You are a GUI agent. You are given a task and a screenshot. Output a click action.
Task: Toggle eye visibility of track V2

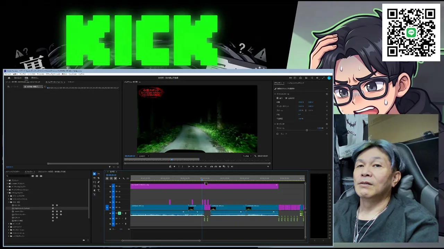click(x=119, y=202)
